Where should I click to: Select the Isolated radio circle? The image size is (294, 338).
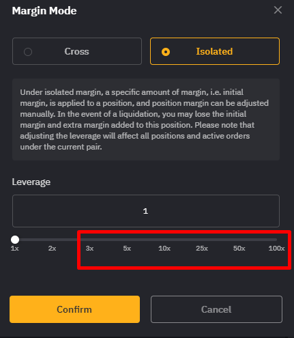click(x=166, y=52)
